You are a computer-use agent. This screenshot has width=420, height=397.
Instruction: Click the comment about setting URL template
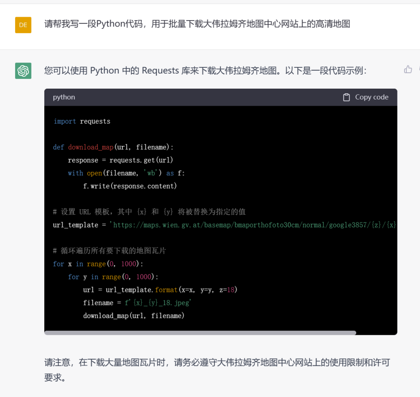click(149, 212)
